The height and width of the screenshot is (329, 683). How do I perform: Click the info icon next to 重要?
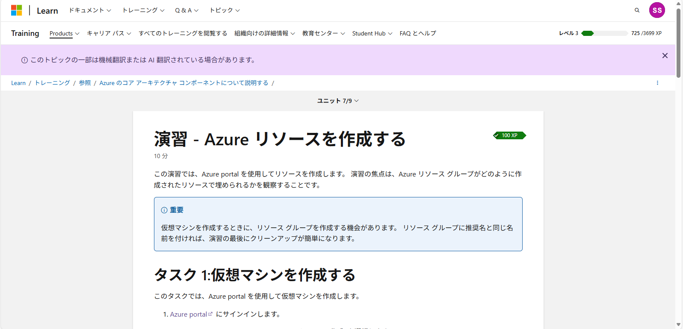point(164,210)
